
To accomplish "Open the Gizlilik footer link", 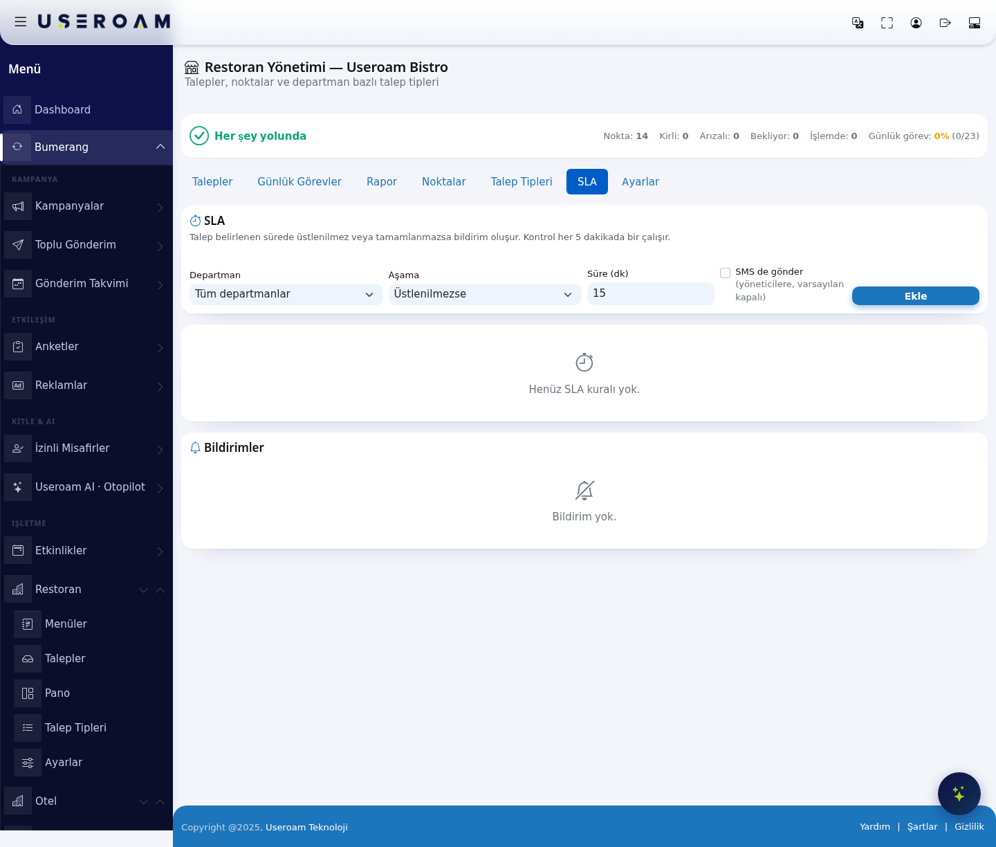I will [969, 826].
